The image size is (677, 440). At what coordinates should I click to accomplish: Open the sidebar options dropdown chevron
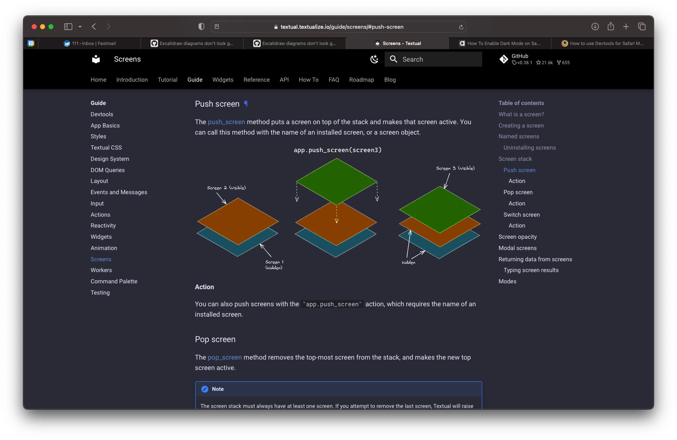pos(80,27)
